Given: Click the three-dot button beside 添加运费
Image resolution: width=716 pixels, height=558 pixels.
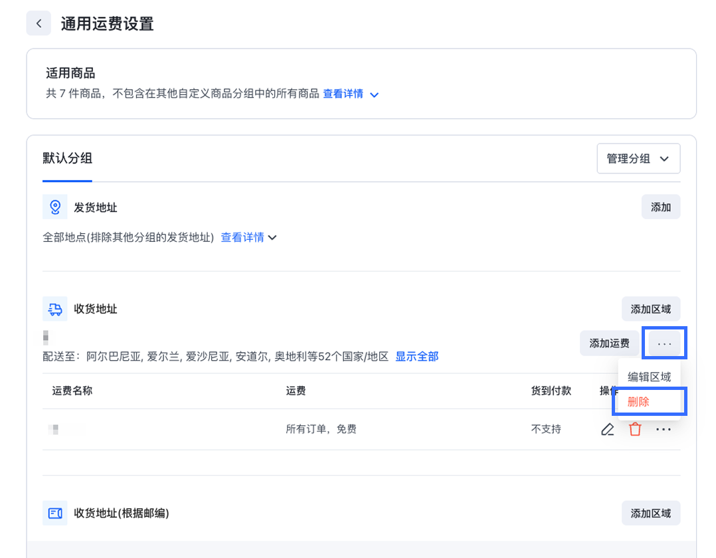Looking at the screenshot, I should pos(664,343).
